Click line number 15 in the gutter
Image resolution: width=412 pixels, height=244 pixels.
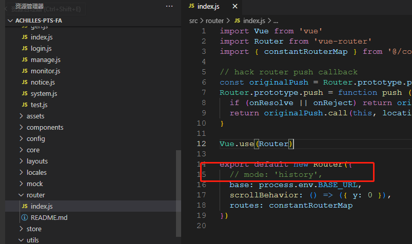[x=202, y=175]
